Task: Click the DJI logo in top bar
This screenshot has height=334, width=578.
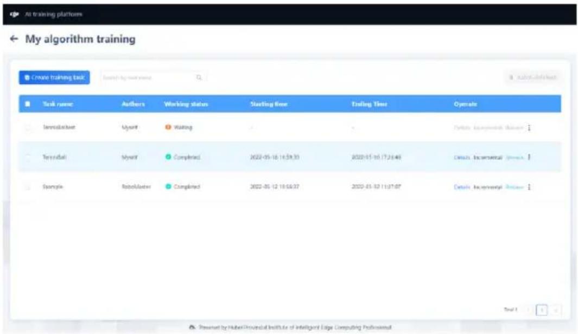Action: pos(14,15)
